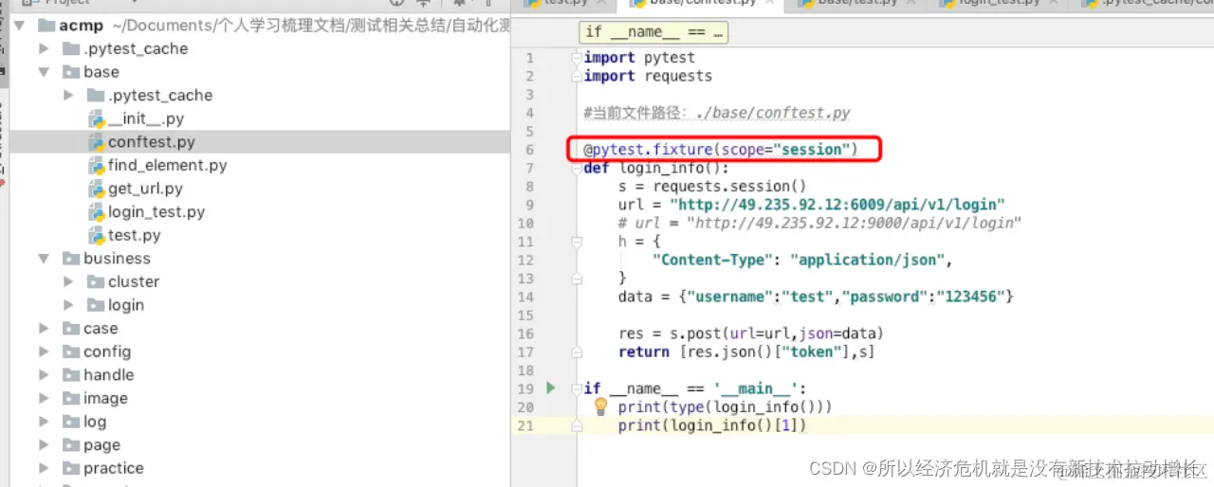Click the conftest.py Python file icon
The image size is (1214, 487).
tap(96, 142)
